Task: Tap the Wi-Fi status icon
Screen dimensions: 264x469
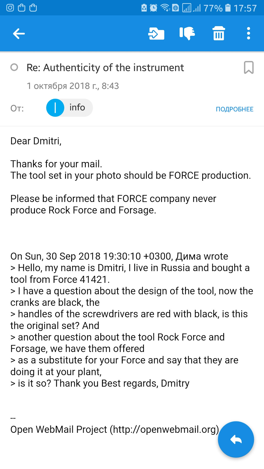Action: tap(165, 8)
